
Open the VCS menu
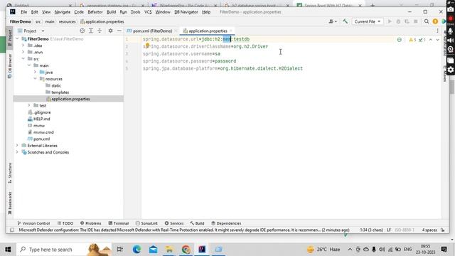pos(148,12)
